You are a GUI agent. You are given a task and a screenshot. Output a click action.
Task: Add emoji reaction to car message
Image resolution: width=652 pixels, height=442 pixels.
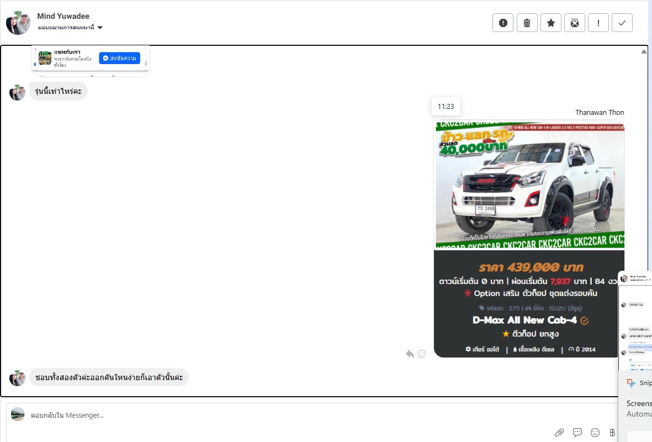pyautogui.click(x=422, y=354)
